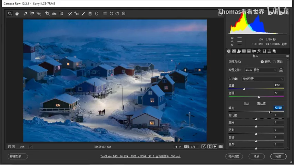Open workflow options ProPhoto RGB link
This screenshot has height=165, width=294.
(x=140, y=156)
